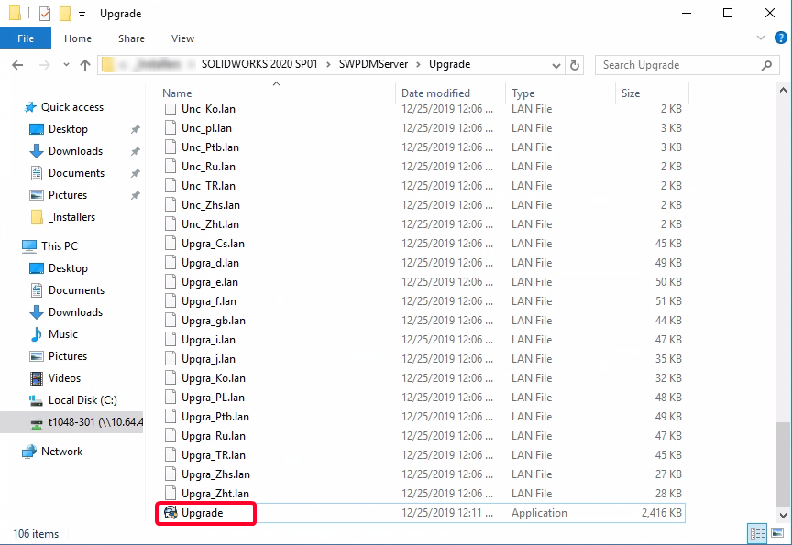This screenshot has width=792, height=545.
Task: Open the Home ribbon tab
Action: click(x=78, y=38)
